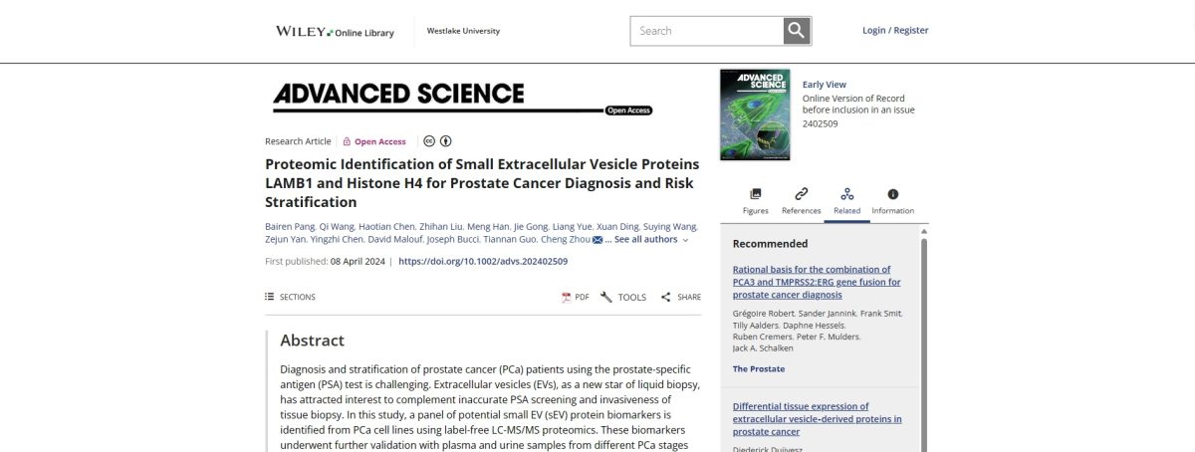
Task: Open the article DOI link
Action: pyautogui.click(x=483, y=262)
